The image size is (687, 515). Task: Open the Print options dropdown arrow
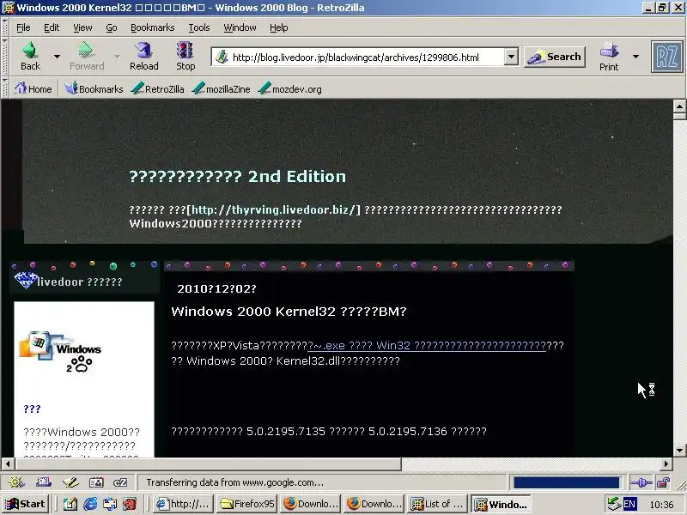(x=635, y=57)
